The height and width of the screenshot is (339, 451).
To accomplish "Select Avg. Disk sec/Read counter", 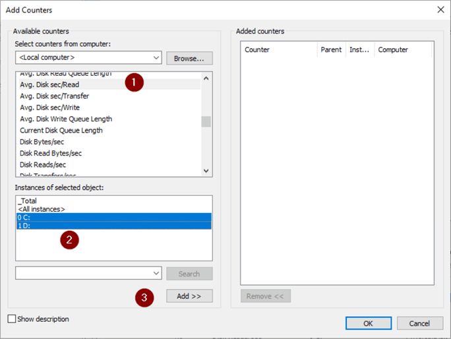I will tap(49, 84).
